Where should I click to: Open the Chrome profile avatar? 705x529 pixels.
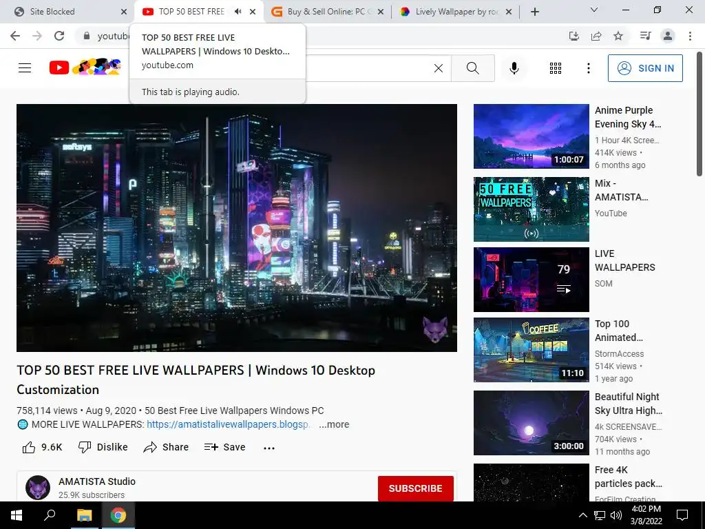coord(668,36)
